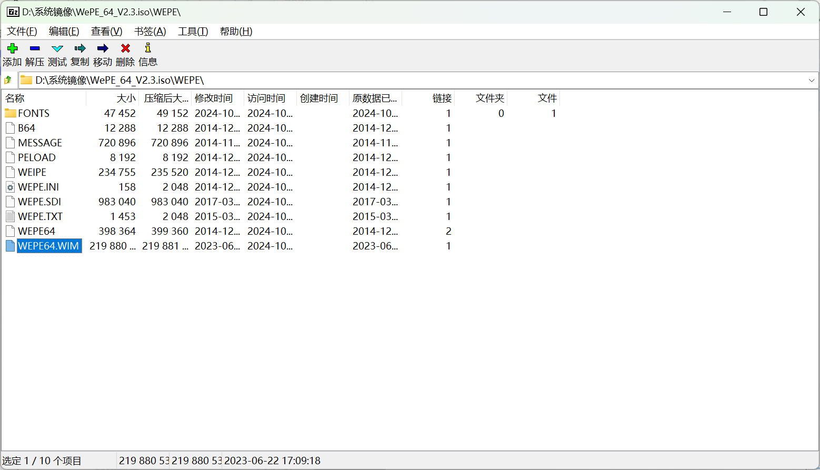Expand the address bar path dropdown

812,81
